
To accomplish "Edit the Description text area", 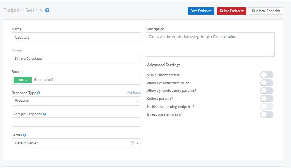I will point(210,44).
